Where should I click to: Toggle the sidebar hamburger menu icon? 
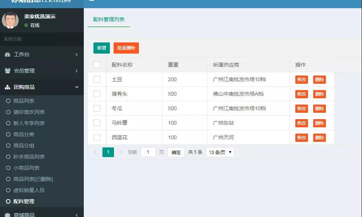pos(92,1)
